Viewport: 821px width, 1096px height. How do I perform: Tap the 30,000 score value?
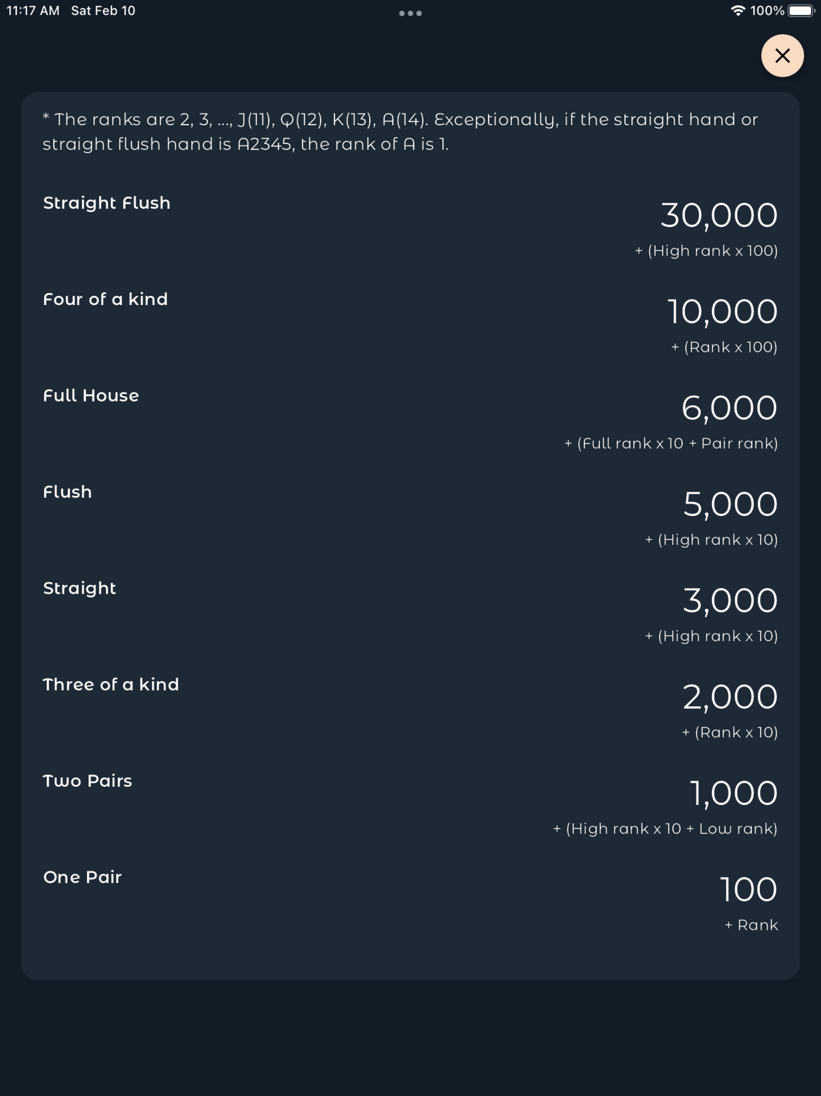(718, 215)
